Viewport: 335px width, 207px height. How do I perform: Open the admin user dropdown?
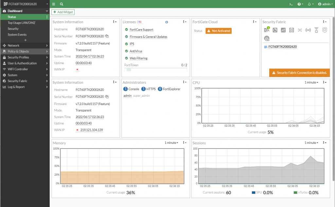point(326,4)
